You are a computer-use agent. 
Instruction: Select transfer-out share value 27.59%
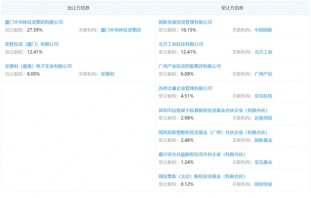coord(35,30)
